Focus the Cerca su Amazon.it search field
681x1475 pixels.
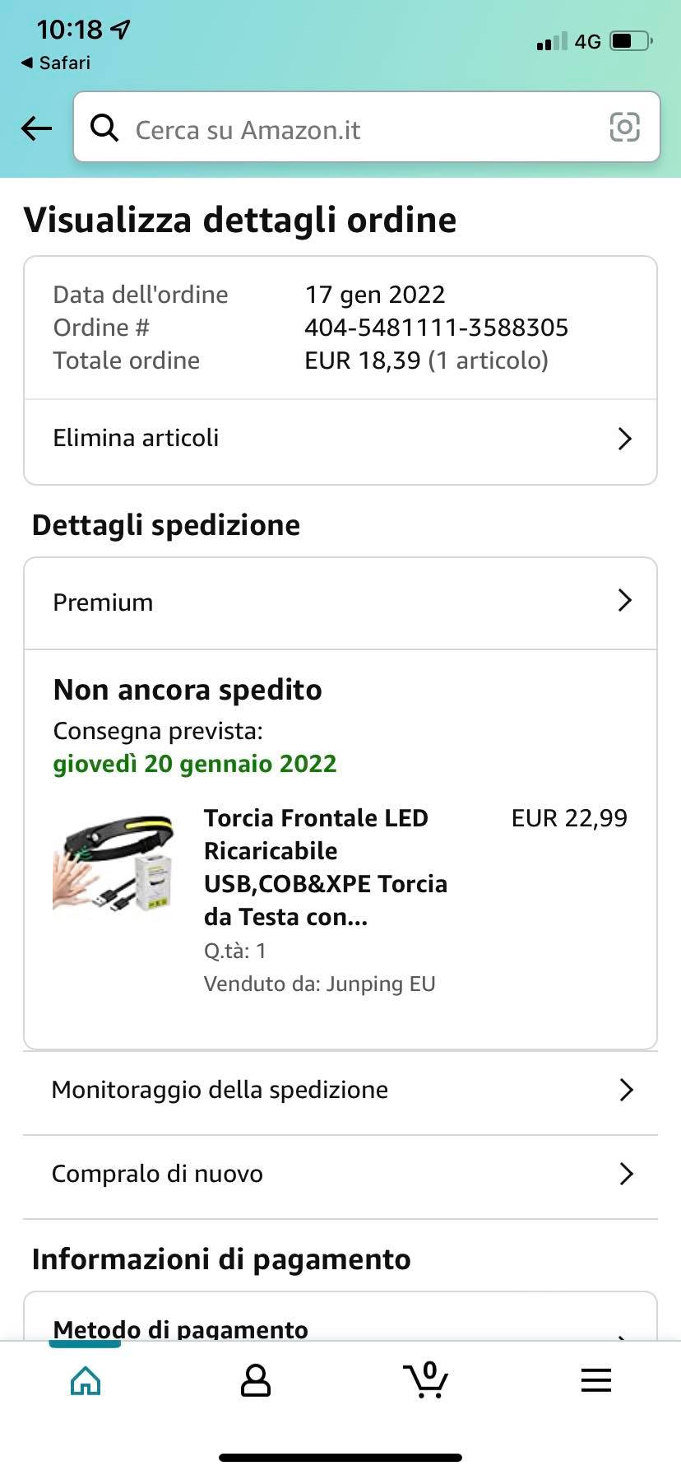[362, 129]
